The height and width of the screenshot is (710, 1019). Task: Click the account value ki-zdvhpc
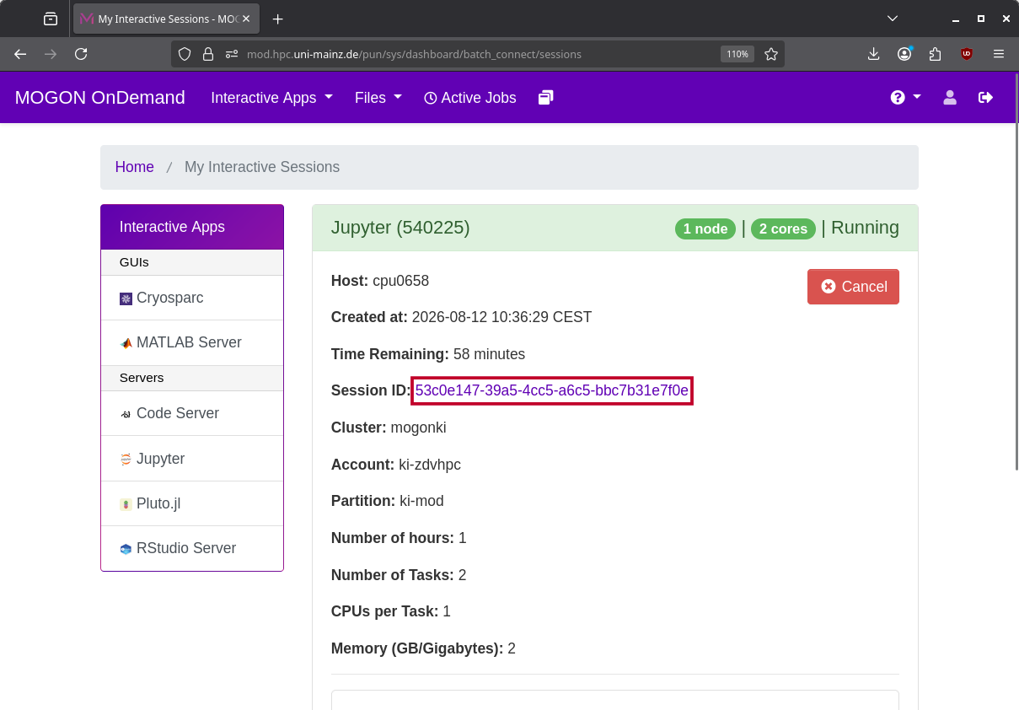[430, 465]
